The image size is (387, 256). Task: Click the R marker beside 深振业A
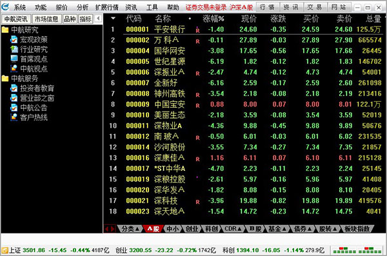[198, 74]
